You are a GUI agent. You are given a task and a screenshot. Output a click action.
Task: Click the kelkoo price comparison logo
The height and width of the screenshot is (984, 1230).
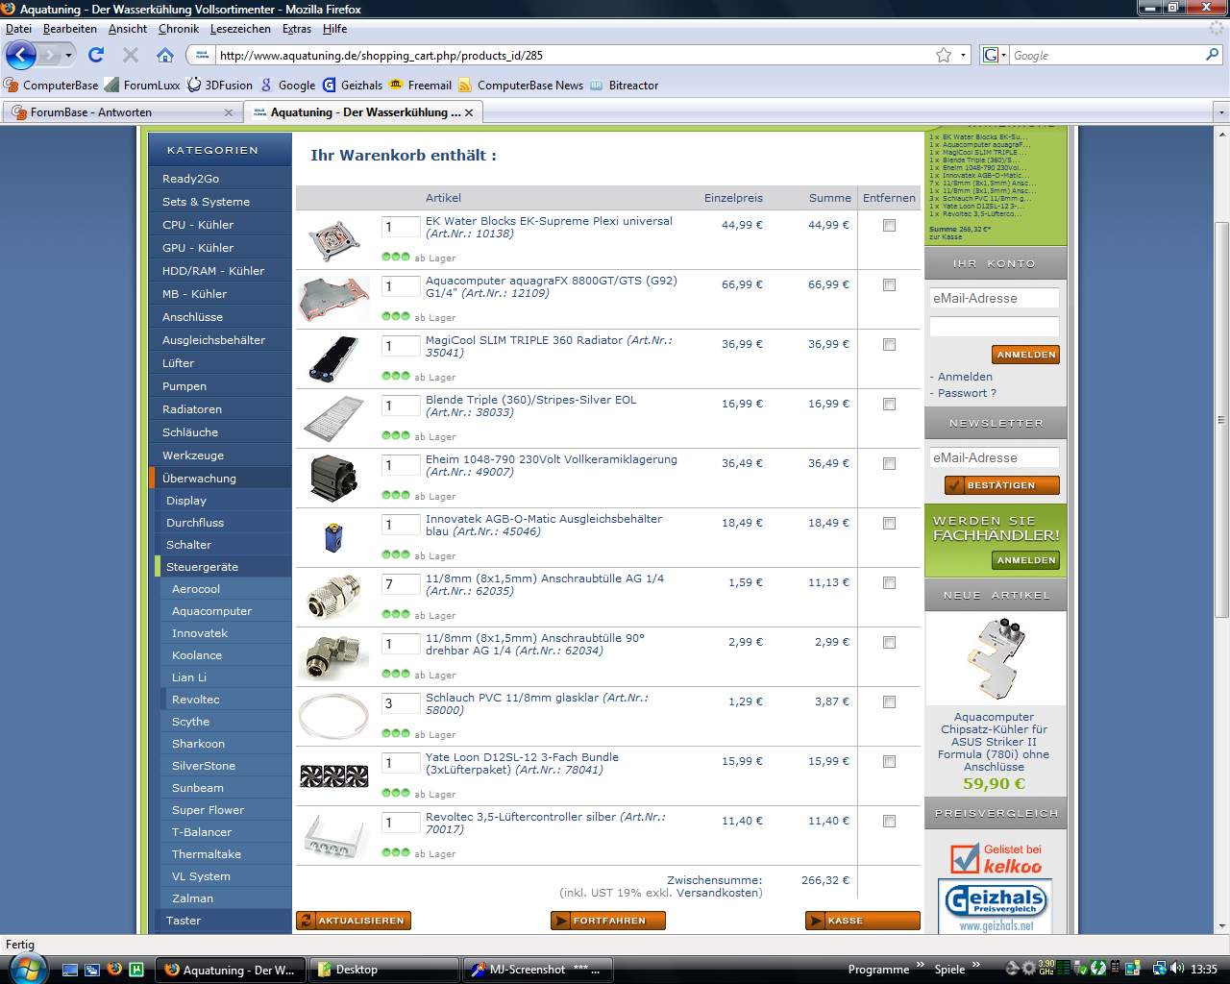[x=996, y=857]
